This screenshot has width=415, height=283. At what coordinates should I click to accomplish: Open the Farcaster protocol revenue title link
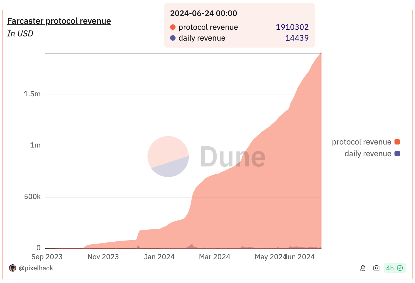pyautogui.click(x=59, y=21)
